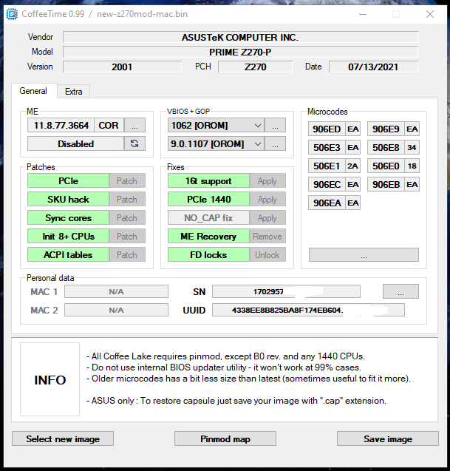
Task: Click Apply for NO_CAP fix
Action: 267,218
